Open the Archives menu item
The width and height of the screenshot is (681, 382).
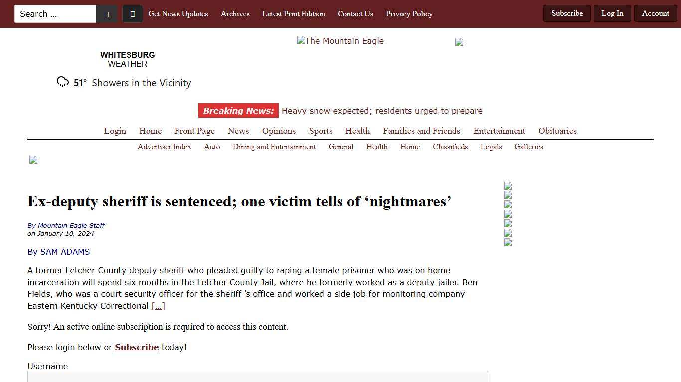[235, 14]
